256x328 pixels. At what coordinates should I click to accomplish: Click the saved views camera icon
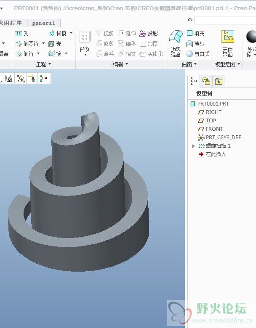pos(9,79)
